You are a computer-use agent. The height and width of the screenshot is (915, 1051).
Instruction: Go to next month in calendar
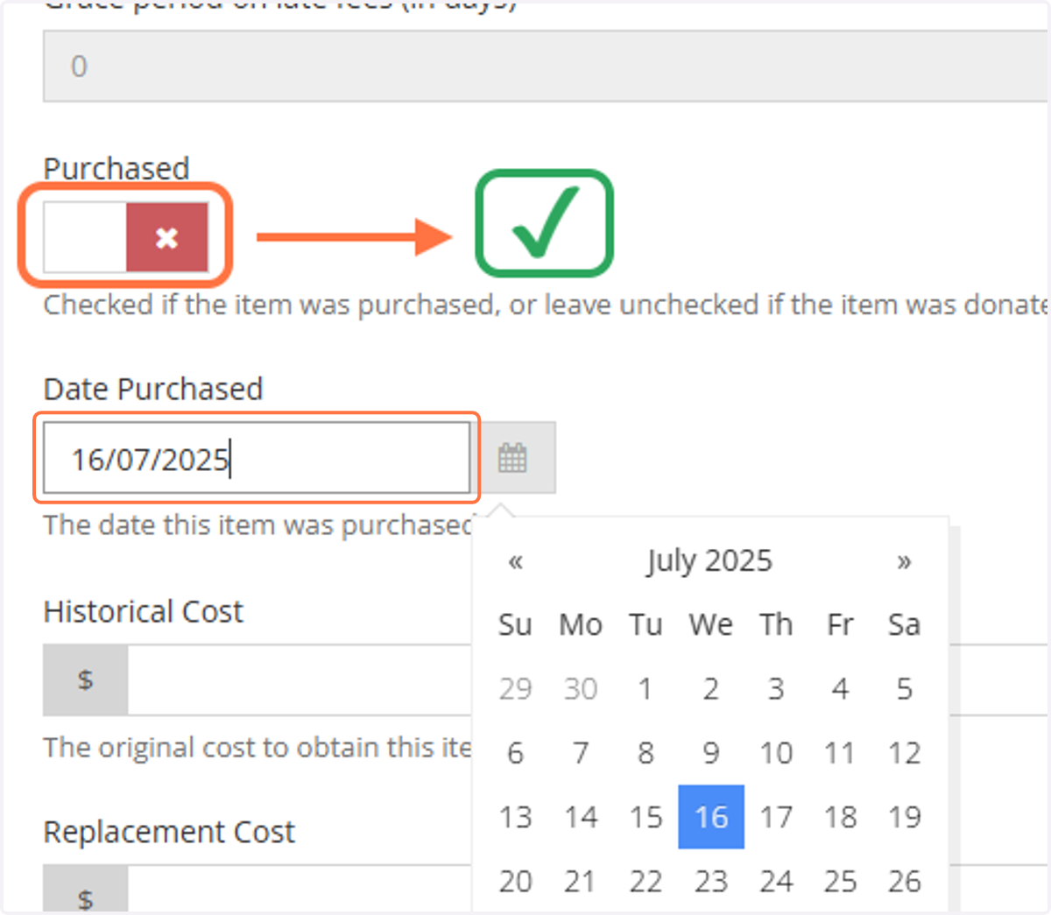click(904, 560)
